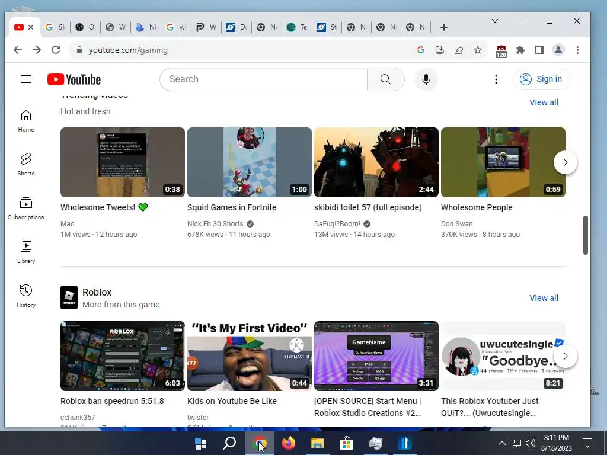Reload the YouTube page
Screen dimensions: 607x455
(x=56, y=50)
